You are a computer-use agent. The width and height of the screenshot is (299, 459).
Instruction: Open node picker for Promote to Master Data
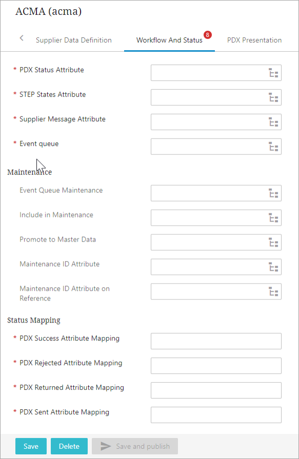click(273, 243)
